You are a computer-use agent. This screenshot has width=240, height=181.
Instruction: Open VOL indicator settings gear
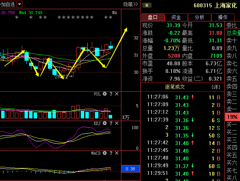(x=104, y=94)
